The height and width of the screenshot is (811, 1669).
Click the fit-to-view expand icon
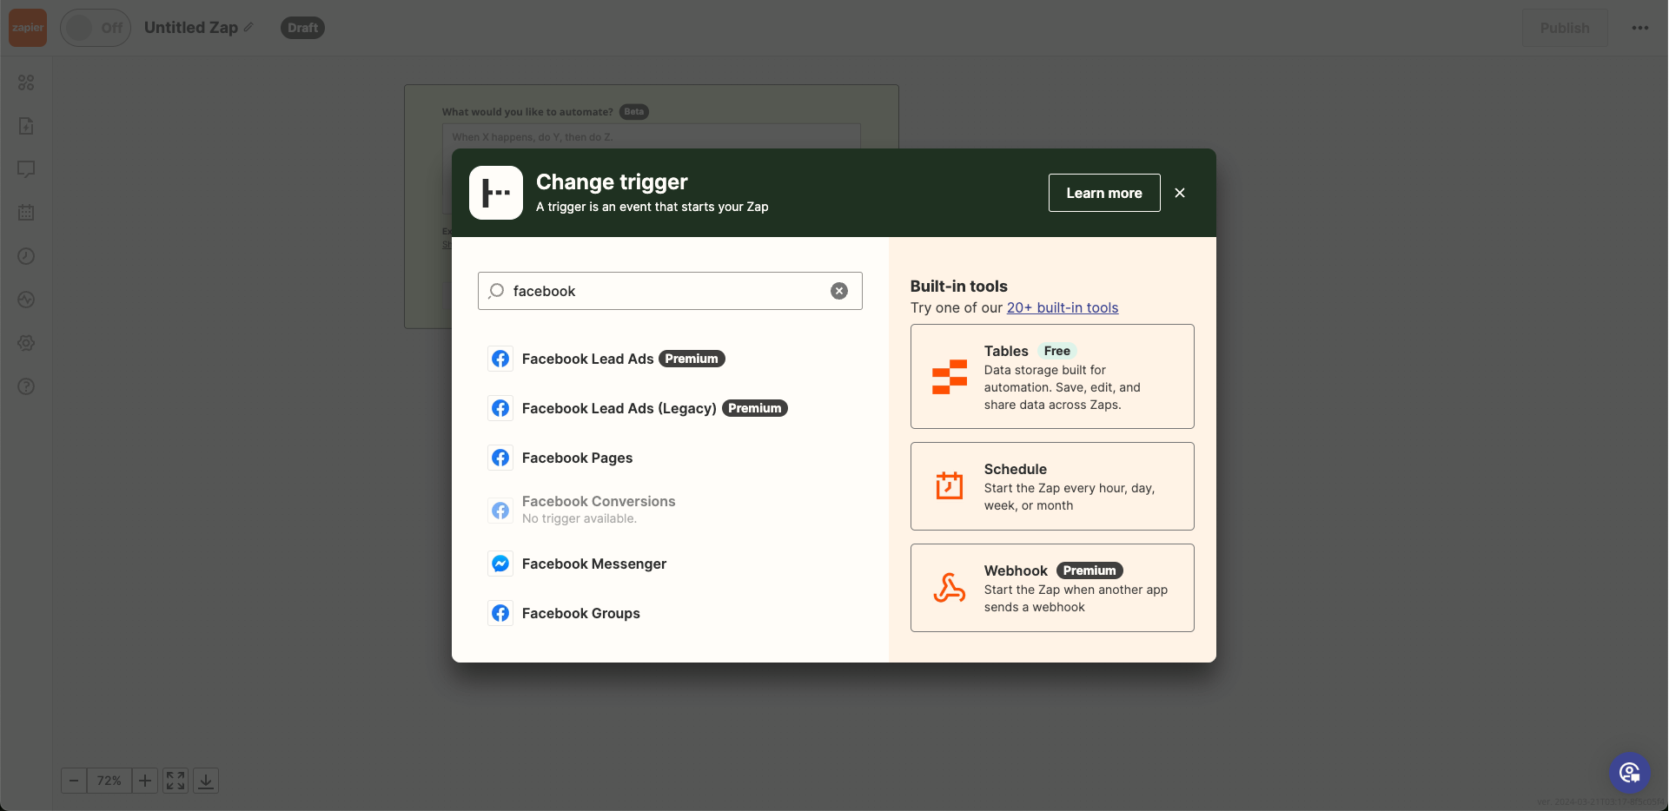tap(176, 781)
